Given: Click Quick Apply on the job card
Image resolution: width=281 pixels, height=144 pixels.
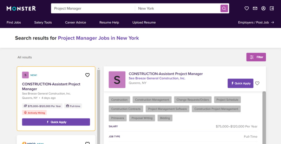Looking at the screenshot, I should pos(56,122).
